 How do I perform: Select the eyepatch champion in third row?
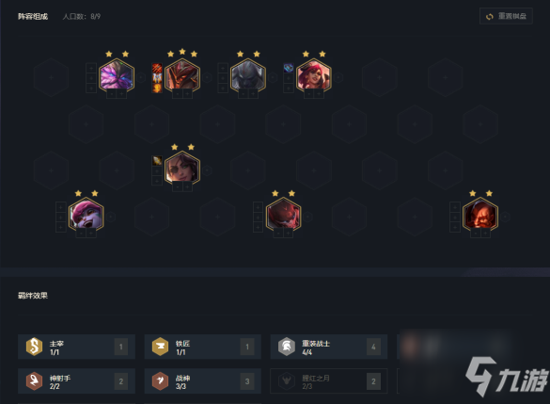[x=182, y=170]
